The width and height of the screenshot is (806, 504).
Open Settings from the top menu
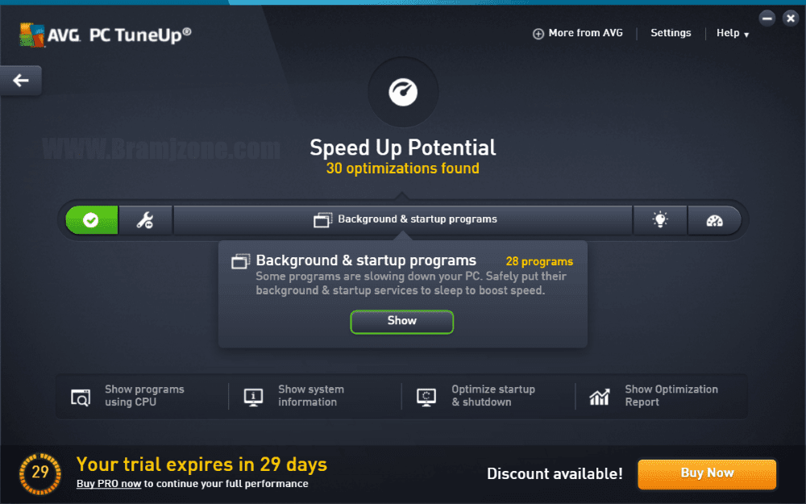pos(671,33)
